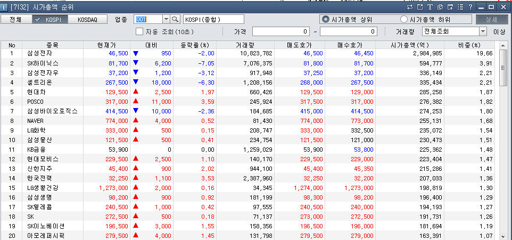Expand the 업종 code dropdown arrow
The width and height of the screenshot is (512, 240).
coord(166,19)
